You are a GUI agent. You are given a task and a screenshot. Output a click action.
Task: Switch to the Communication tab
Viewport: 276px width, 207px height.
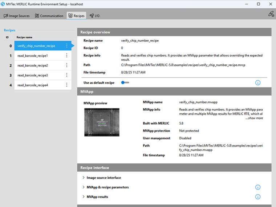49,16
